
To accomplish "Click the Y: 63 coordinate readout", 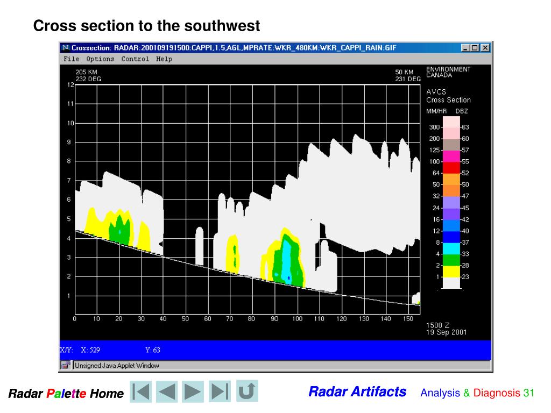I will click(152, 350).
